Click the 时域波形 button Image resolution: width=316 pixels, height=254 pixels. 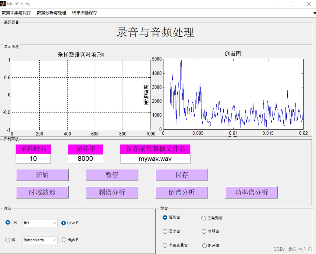click(42, 192)
